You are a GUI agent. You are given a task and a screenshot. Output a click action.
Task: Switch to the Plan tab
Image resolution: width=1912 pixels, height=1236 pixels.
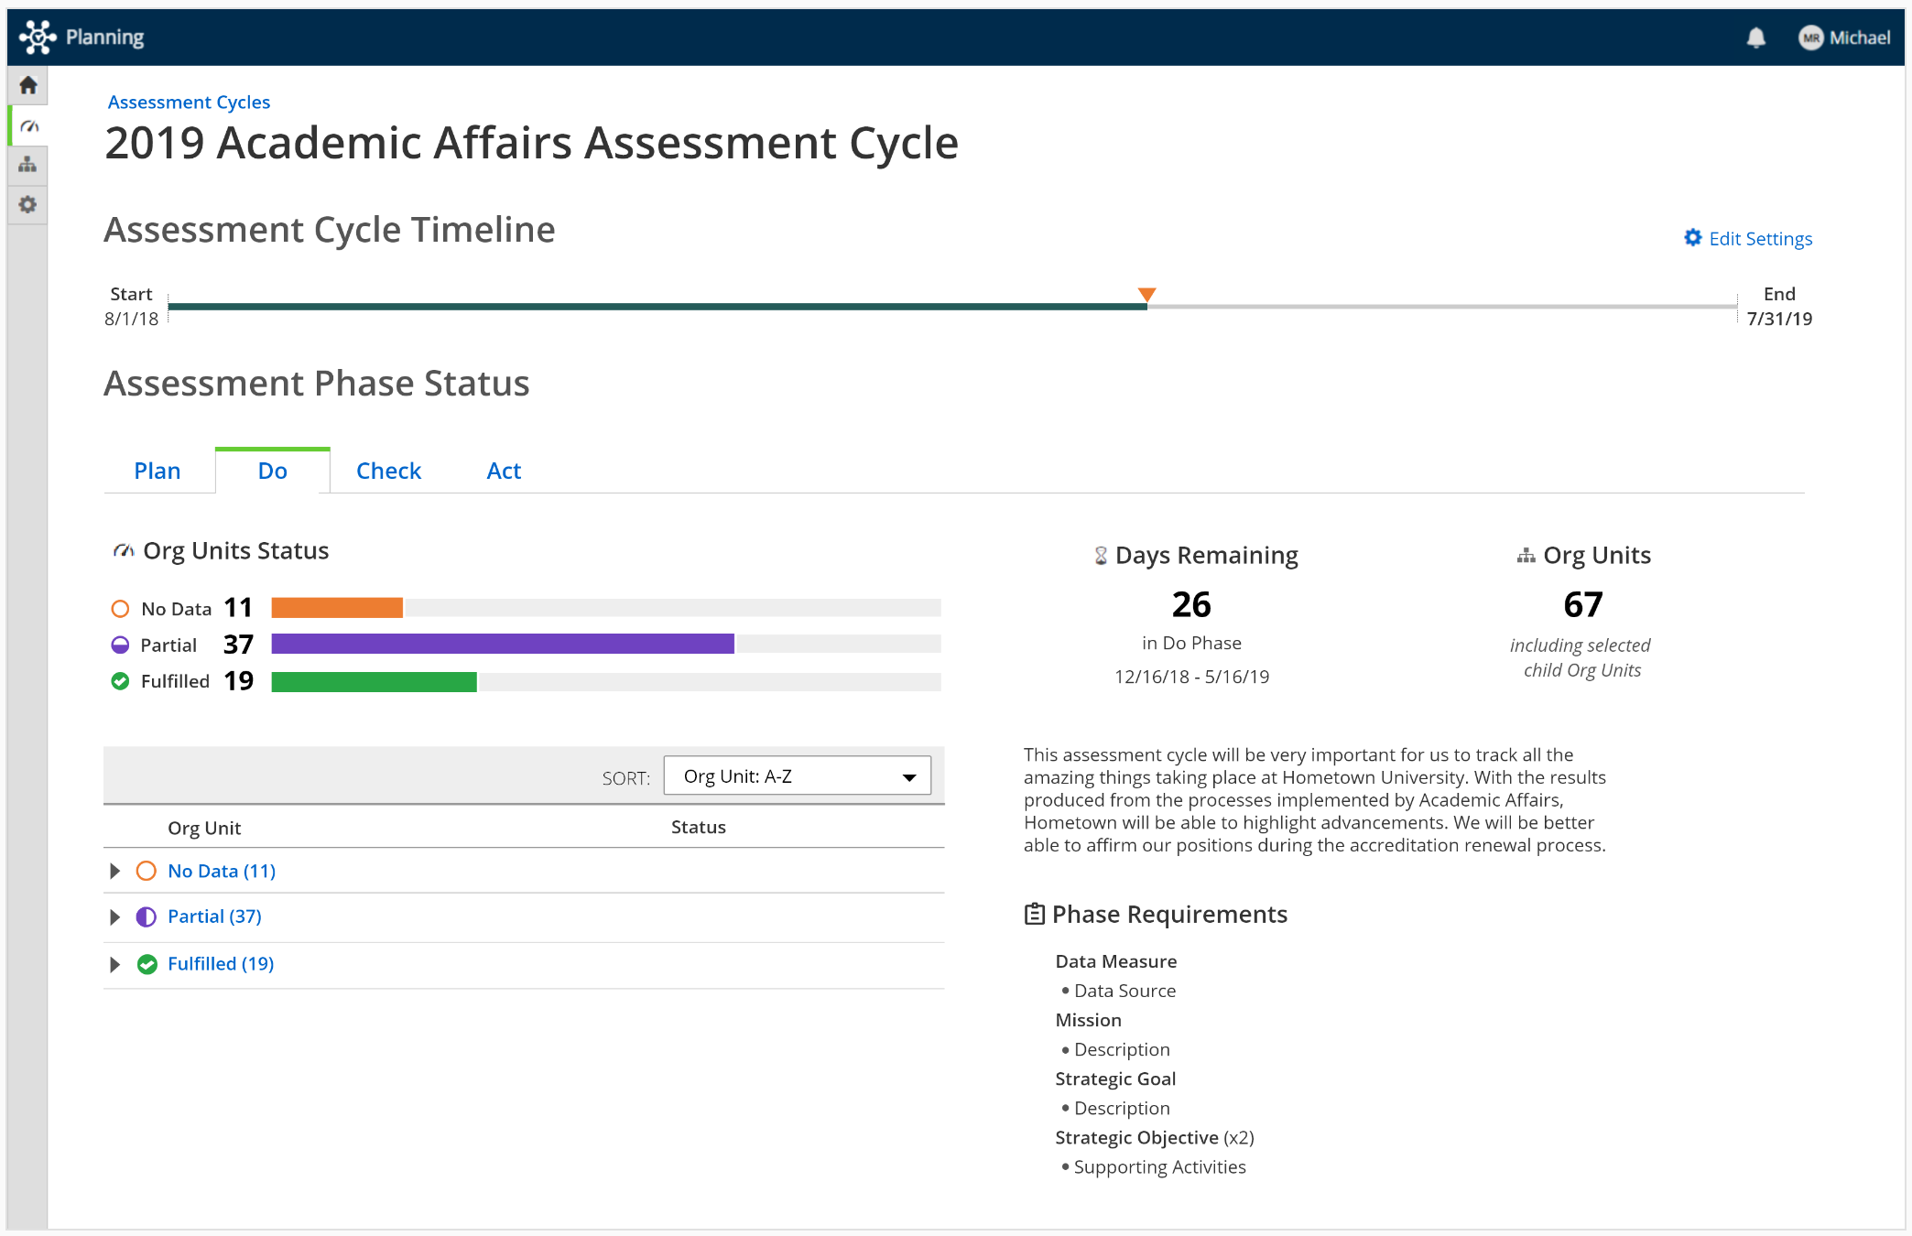point(157,470)
